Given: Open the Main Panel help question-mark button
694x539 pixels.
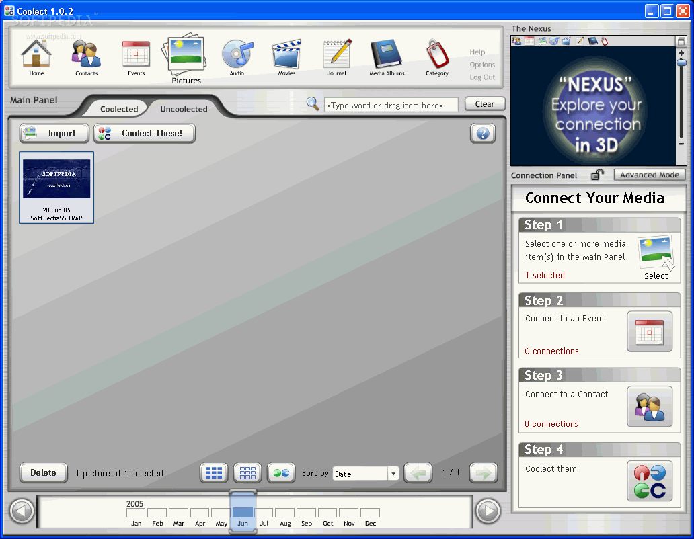Looking at the screenshot, I should pyautogui.click(x=482, y=133).
